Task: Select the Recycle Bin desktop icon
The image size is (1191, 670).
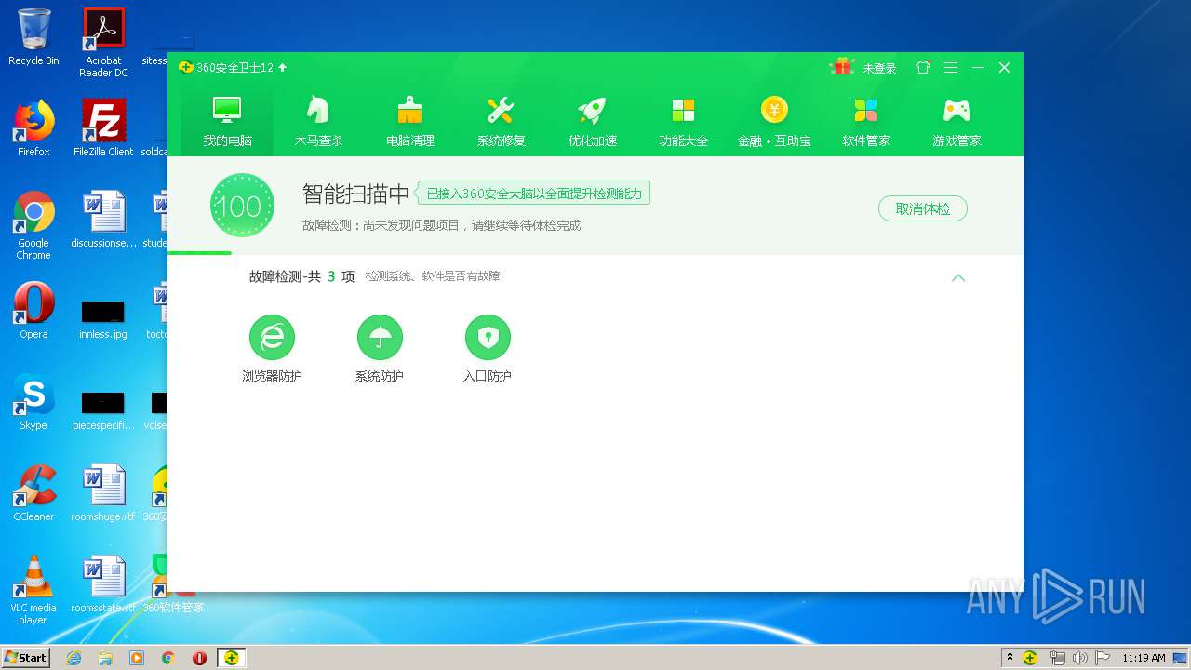Action: tap(33, 37)
